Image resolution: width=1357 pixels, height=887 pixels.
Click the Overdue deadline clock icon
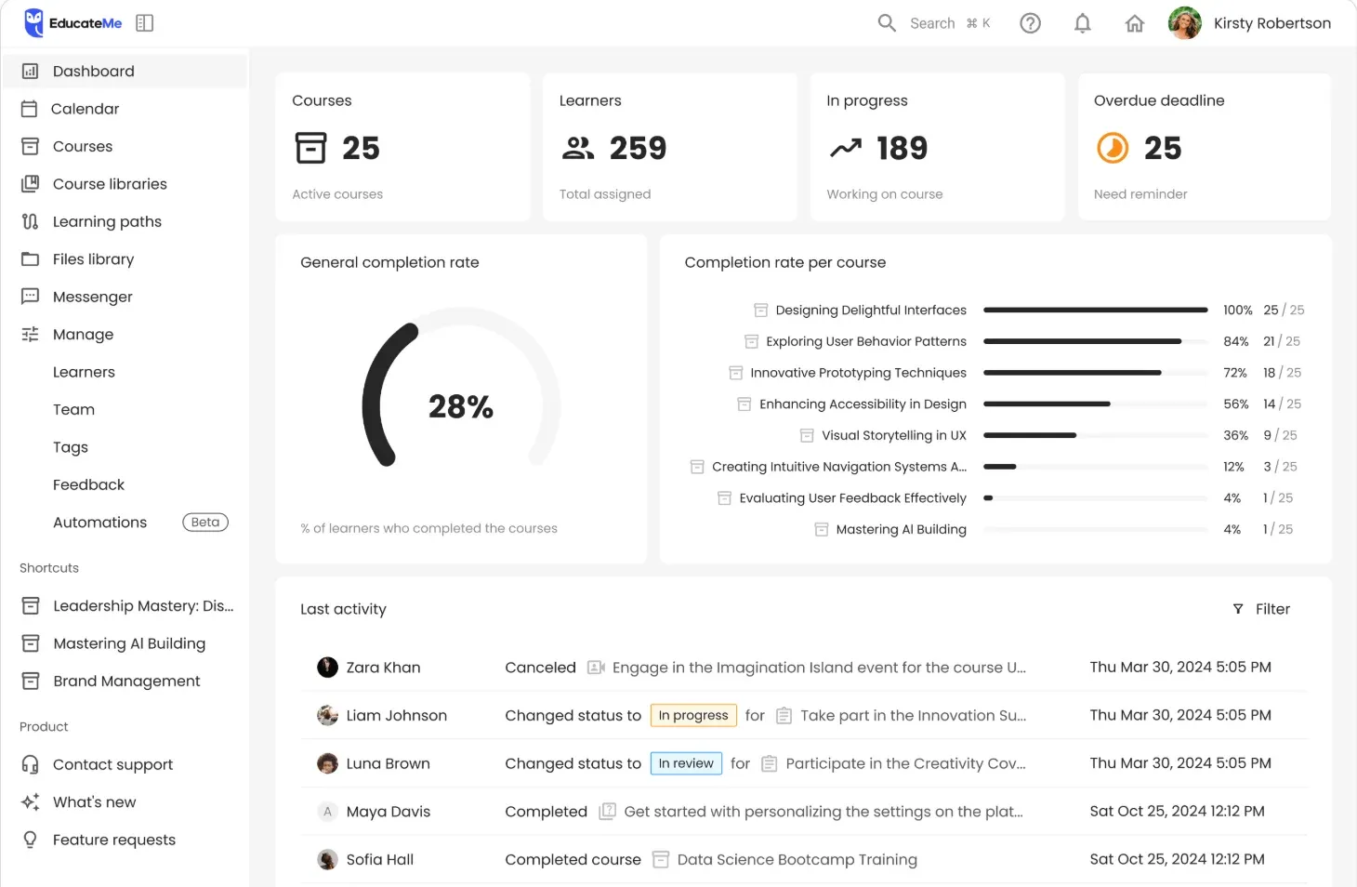coord(1113,148)
